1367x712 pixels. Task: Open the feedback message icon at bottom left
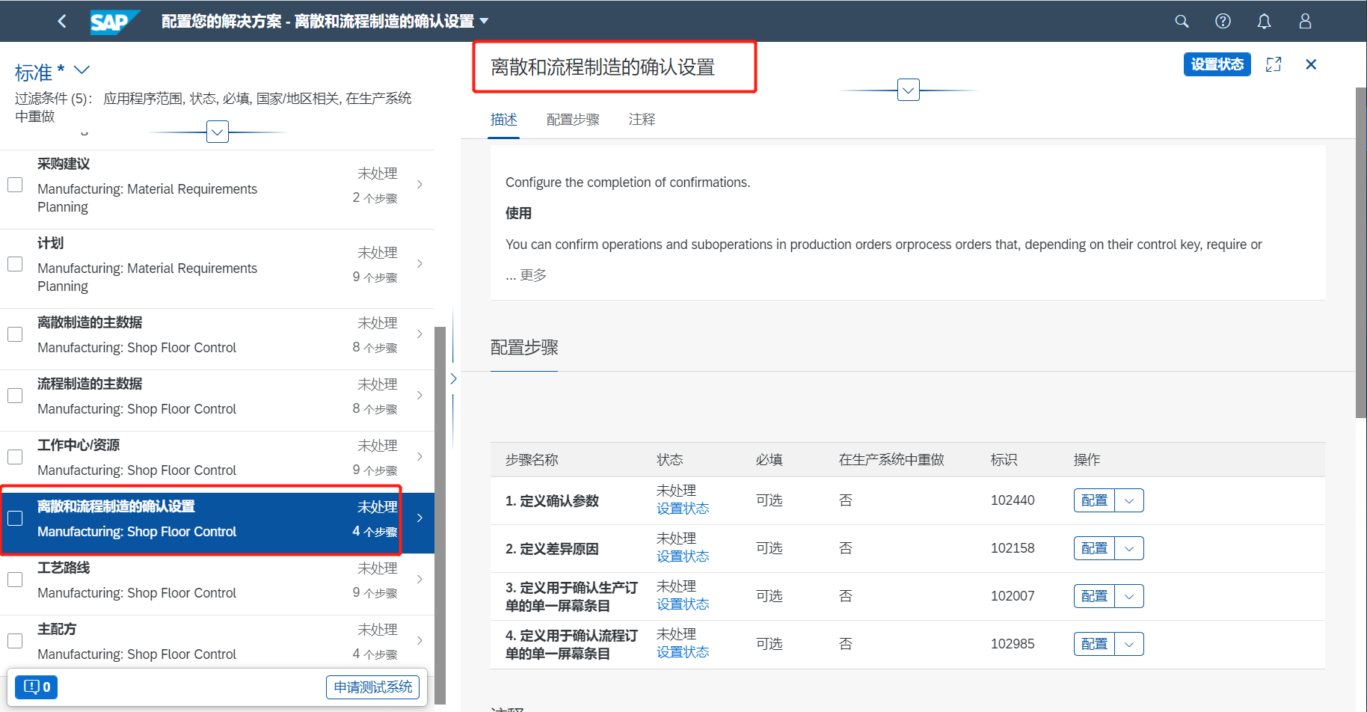(35, 687)
